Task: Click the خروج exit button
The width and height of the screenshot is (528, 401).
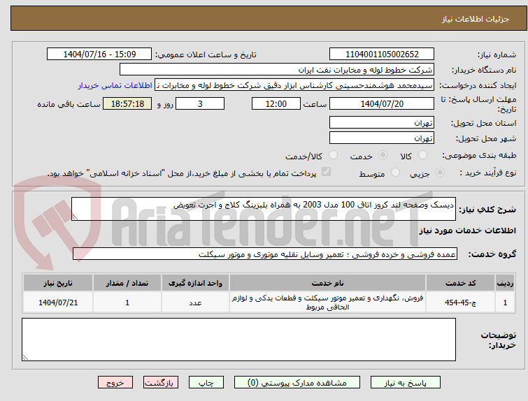Action: [115, 383]
